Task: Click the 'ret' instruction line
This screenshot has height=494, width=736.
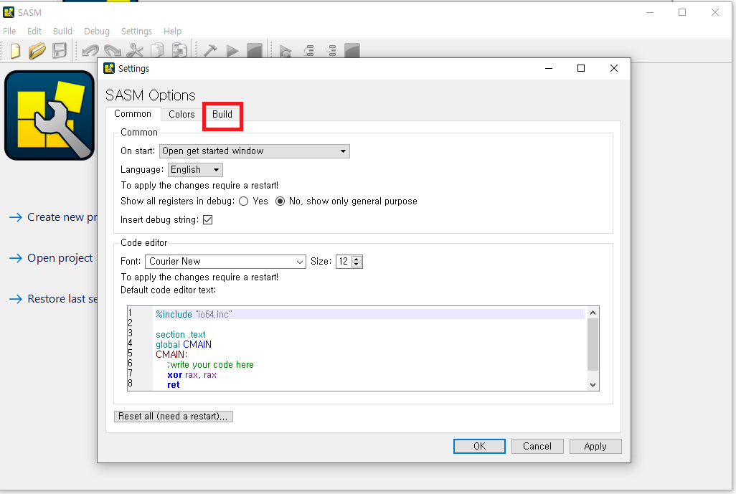Action: pyautogui.click(x=173, y=385)
